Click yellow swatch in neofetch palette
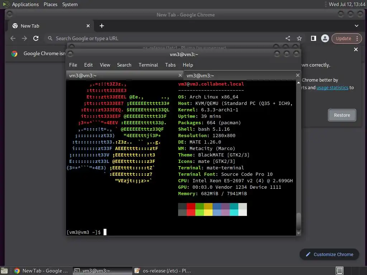This screenshot has width=367, height=275. coord(208,209)
